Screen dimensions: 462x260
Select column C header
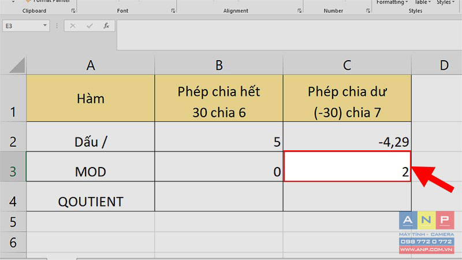coord(347,65)
